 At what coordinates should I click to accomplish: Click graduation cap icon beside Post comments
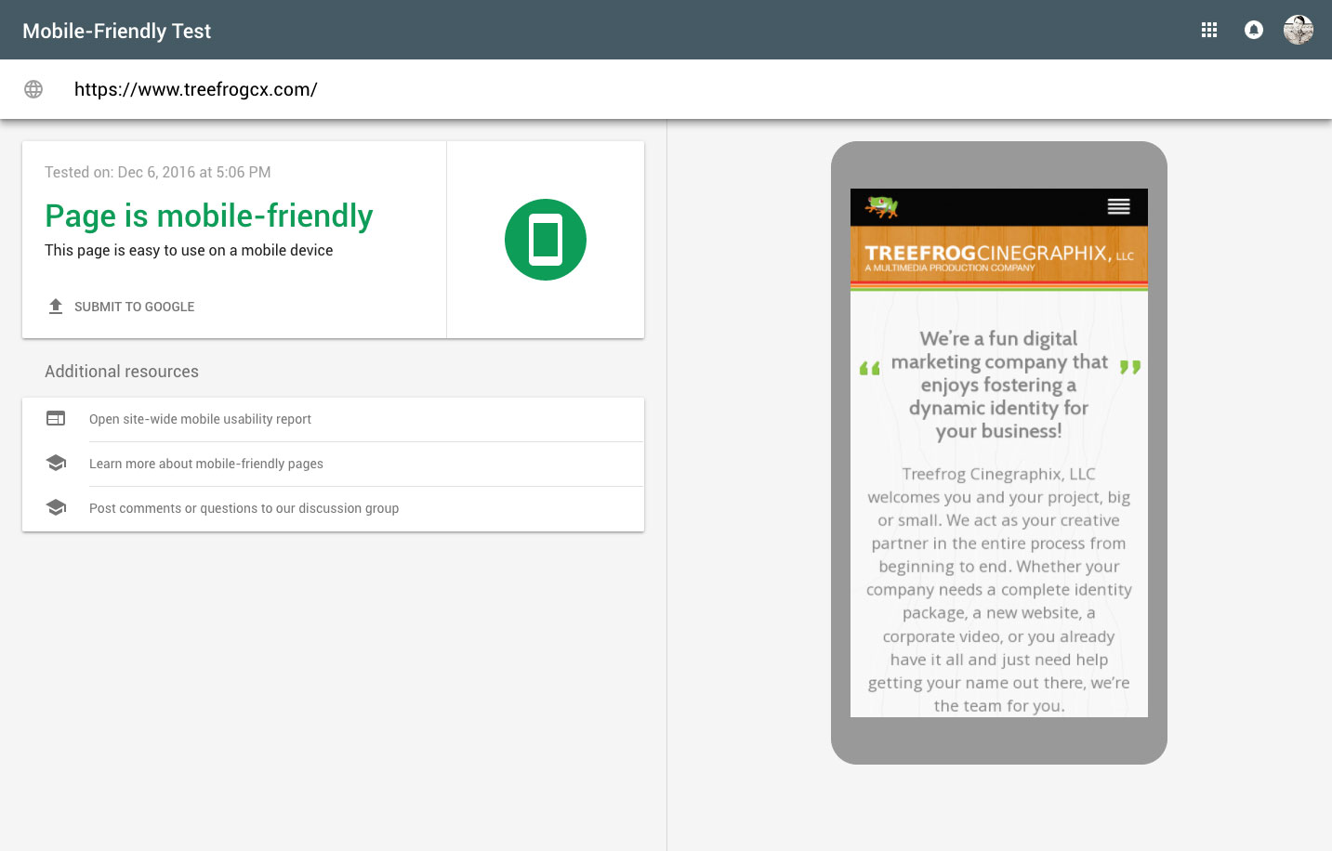(56, 507)
